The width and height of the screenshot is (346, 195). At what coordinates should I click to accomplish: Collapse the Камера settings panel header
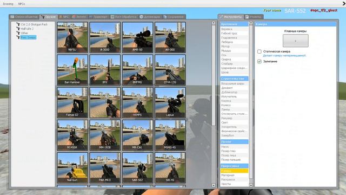point(296,24)
